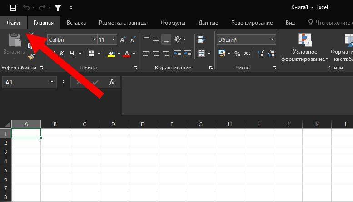Toggle underline formatting
This screenshot has height=202, width=353.
tap(73, 54)
